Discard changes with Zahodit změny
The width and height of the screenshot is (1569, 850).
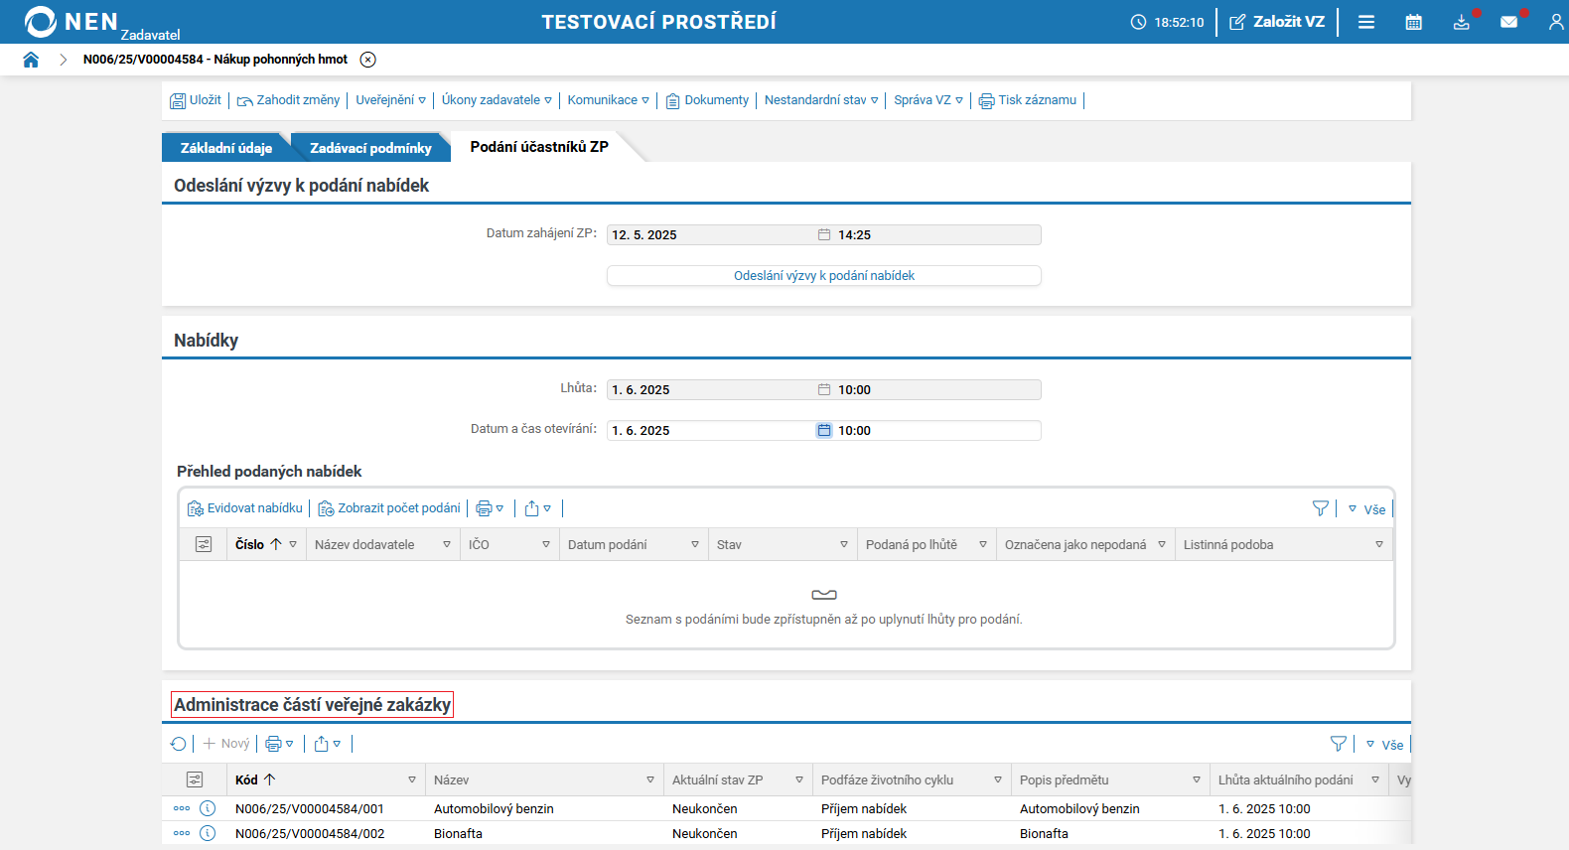click(x=288, y=100)
